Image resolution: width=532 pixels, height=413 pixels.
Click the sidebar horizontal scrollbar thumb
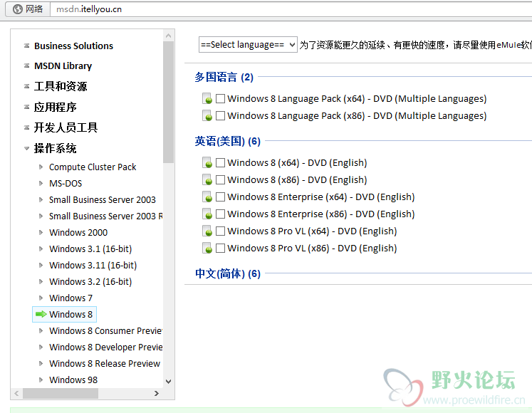pos(61,393)
